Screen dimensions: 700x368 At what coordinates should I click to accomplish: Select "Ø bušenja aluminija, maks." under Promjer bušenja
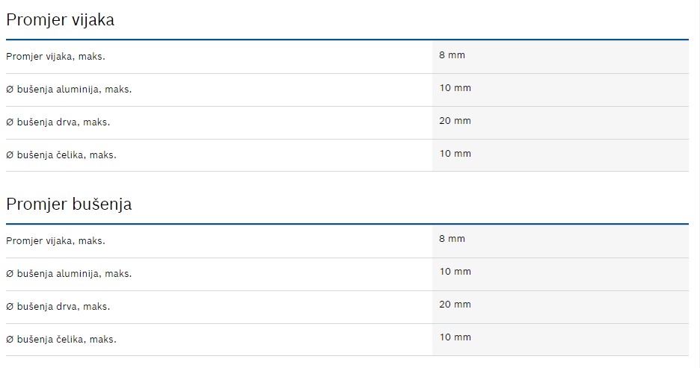click(69, 273)
